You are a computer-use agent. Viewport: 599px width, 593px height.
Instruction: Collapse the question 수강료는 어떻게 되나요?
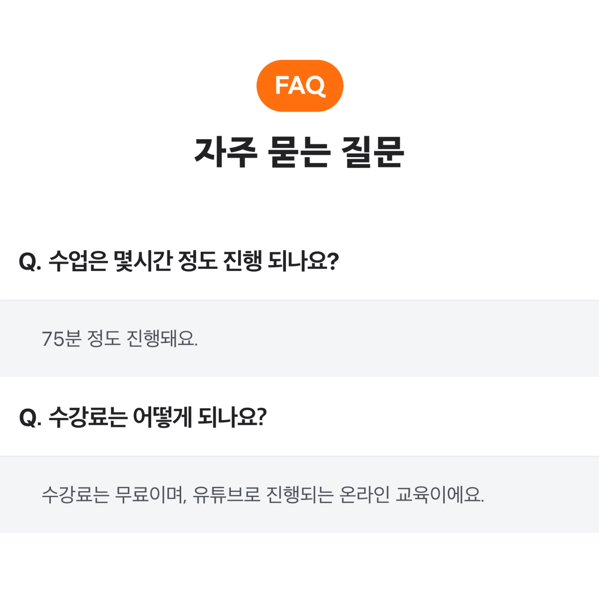[299, 417]
